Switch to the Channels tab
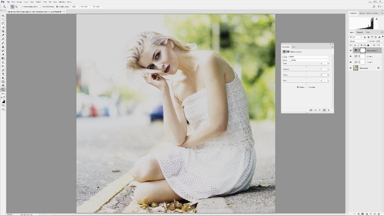384x216 pixels. pyautogui.click(x=360, y=32)
